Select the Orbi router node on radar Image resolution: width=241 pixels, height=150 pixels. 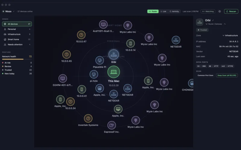(x=114, y=55)
